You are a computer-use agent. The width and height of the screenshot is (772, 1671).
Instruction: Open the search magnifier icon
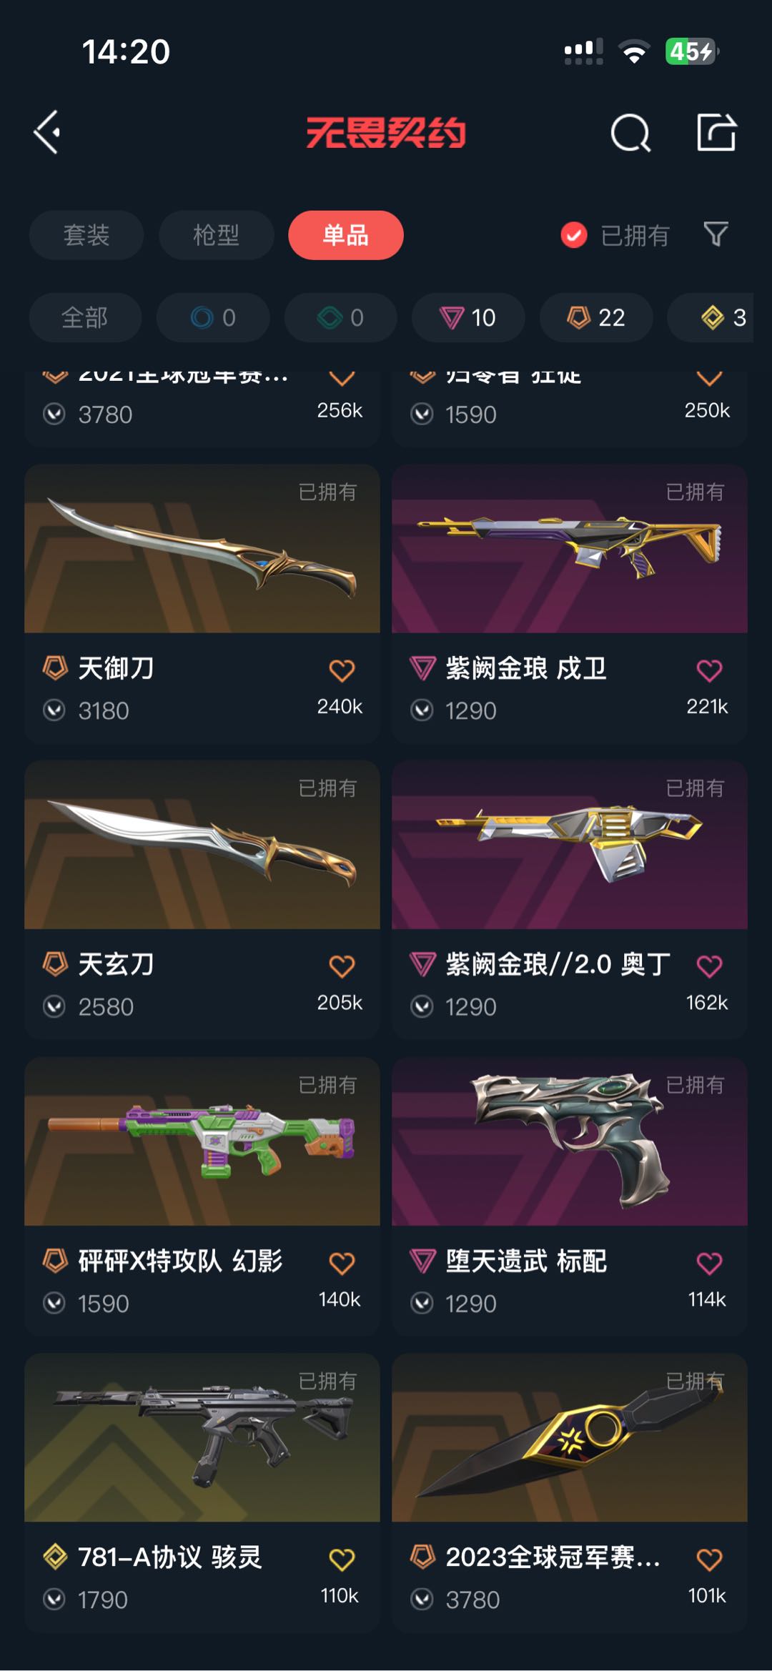pos(630,133)
